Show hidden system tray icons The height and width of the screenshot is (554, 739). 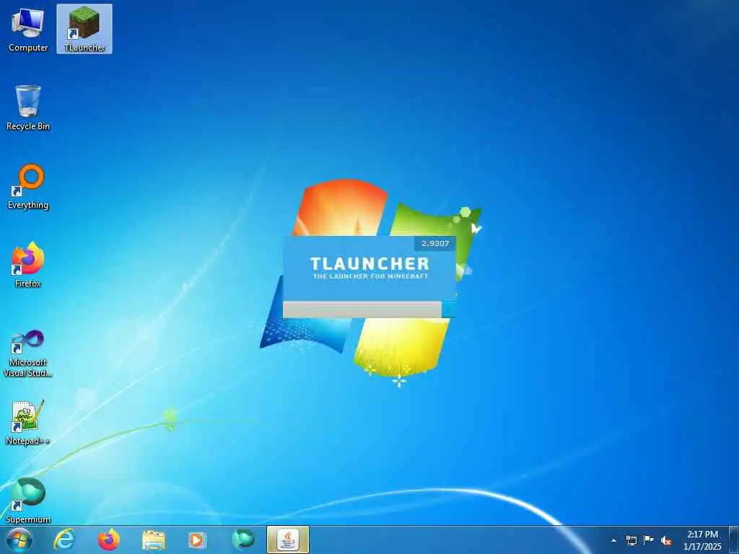[613, 540]
